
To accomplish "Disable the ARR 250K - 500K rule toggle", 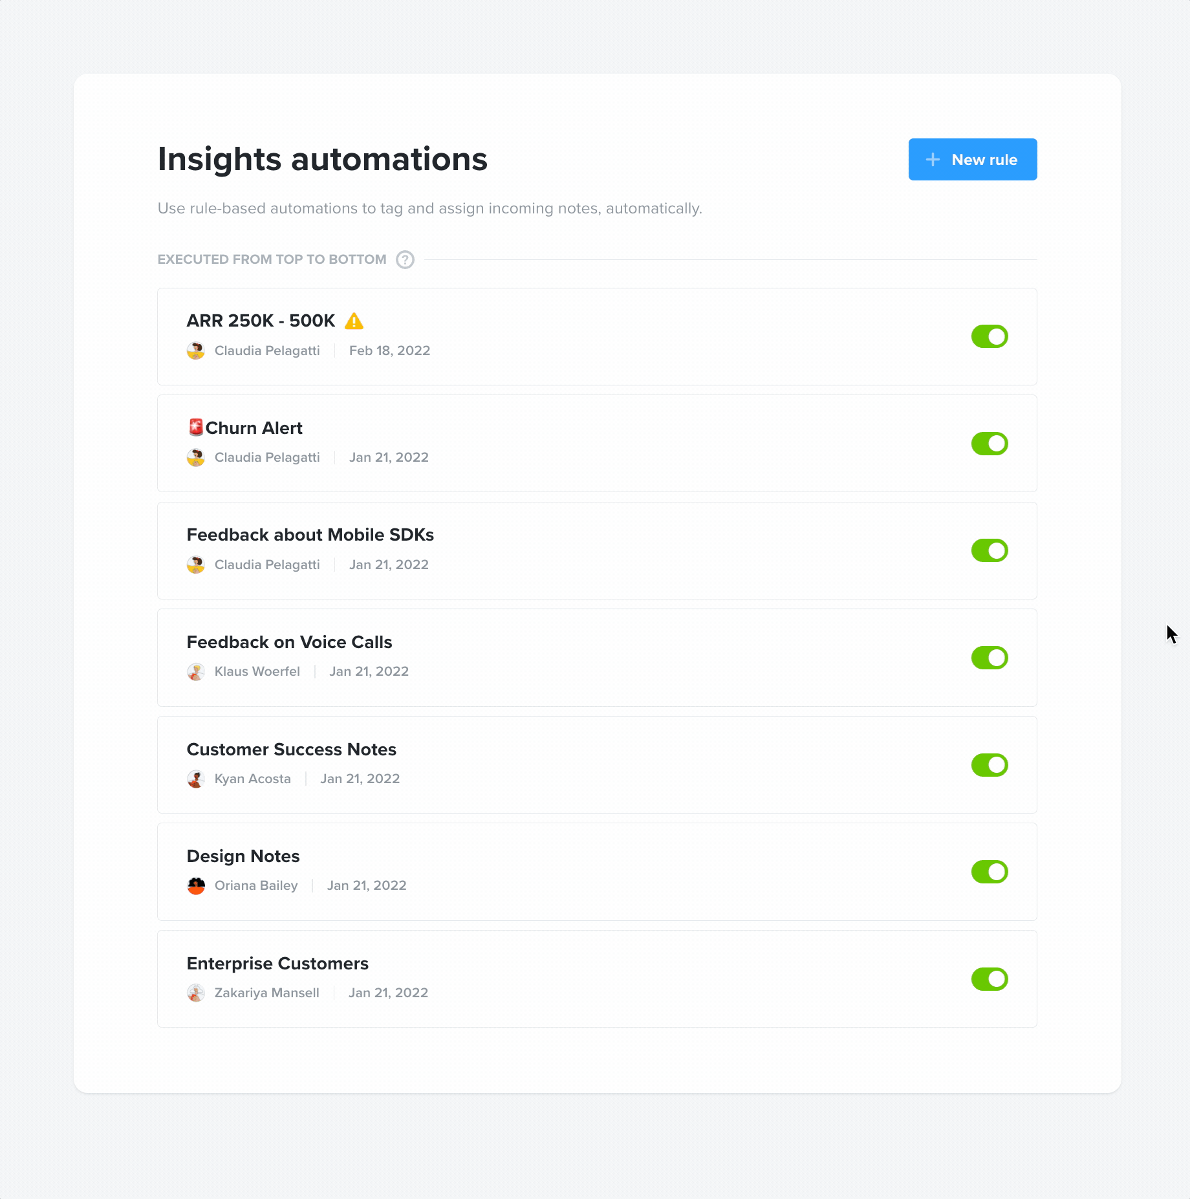I will click(x=990, y=336).
